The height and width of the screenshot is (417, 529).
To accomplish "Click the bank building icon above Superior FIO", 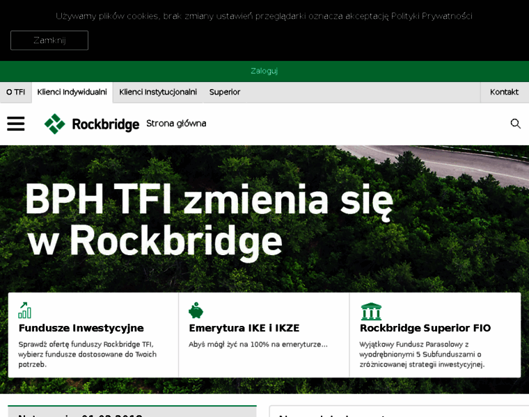I will pos(371,311).
